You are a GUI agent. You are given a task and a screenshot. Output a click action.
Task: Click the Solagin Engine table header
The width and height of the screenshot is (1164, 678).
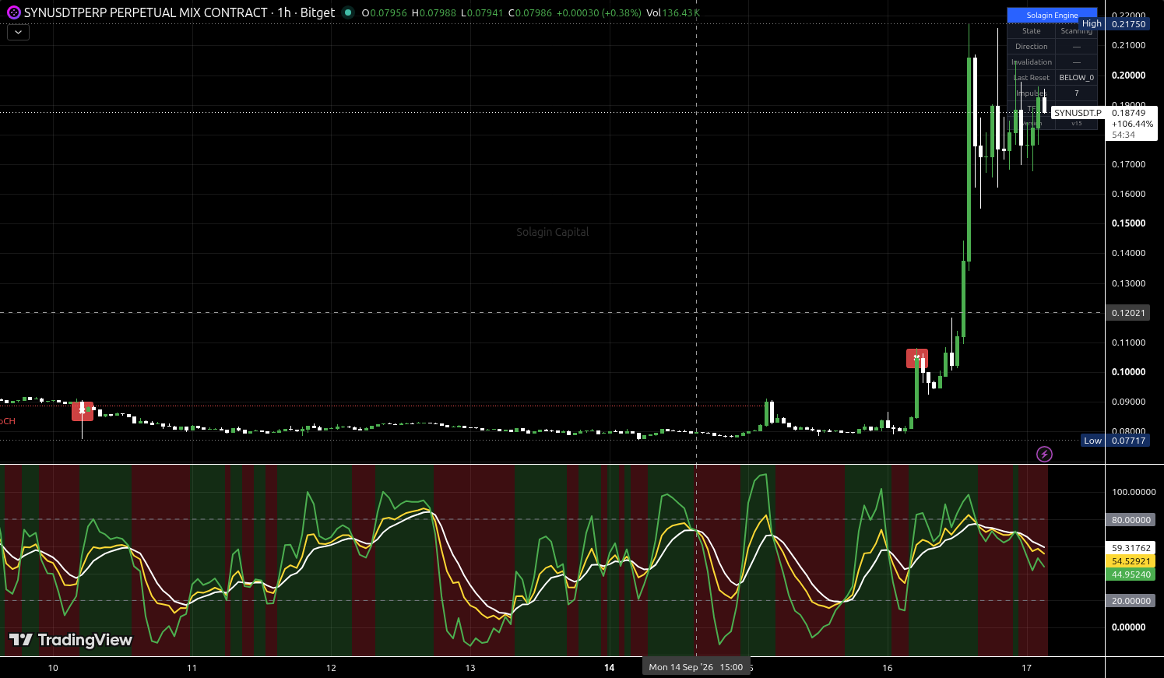pos(1052,15)
